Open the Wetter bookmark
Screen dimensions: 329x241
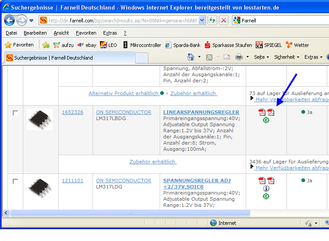[x=297, y=45]
